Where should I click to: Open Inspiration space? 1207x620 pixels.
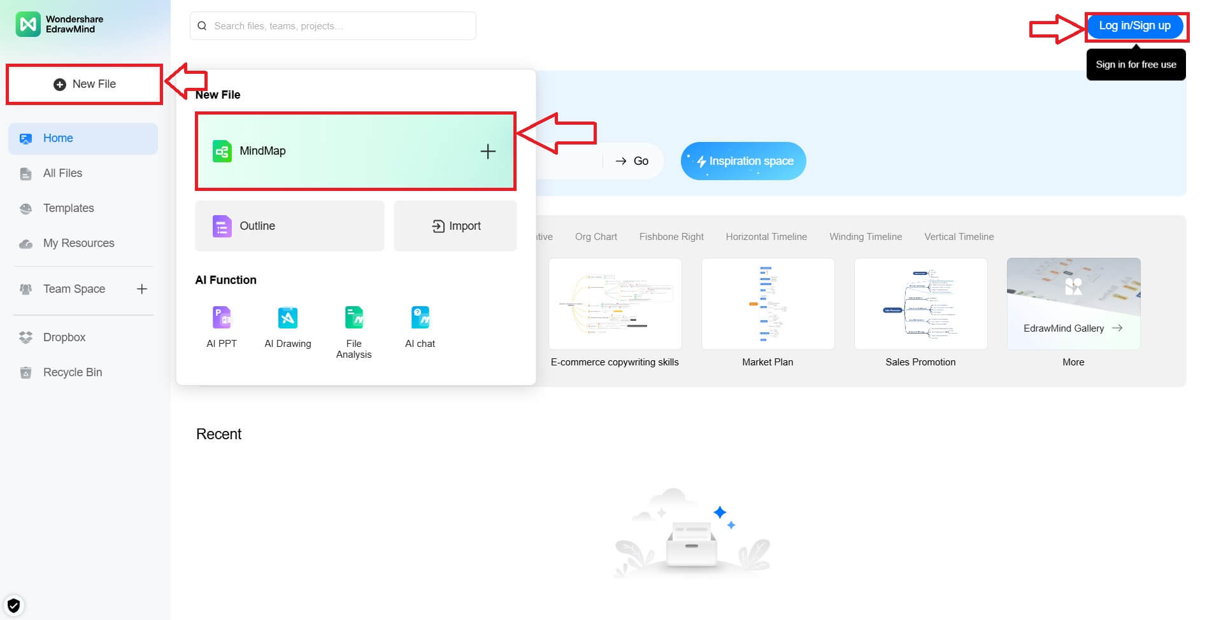(x=743, y=161)
